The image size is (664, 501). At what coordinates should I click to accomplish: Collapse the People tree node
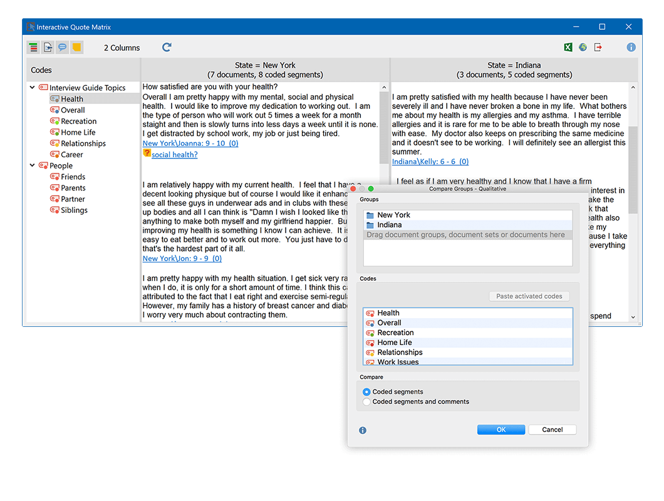(x=32, y=165)
